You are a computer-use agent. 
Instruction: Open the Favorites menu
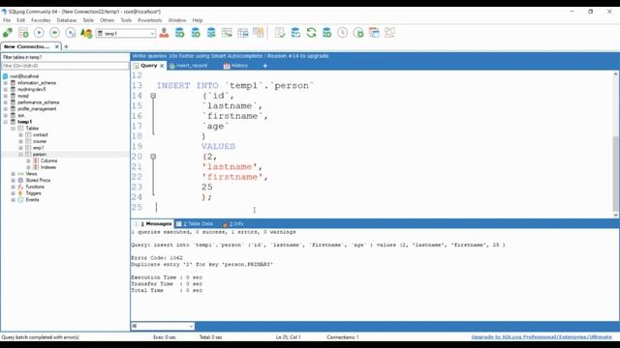point(41,20)
